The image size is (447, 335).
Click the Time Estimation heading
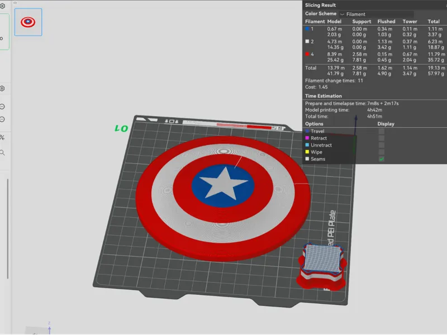pyautogui.click(x=324, y=96)
